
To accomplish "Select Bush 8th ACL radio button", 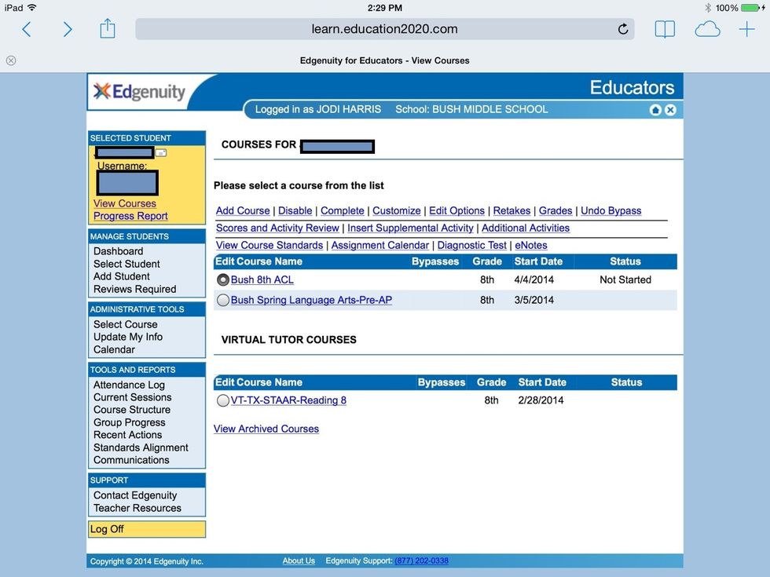I will tap(223, 279).
